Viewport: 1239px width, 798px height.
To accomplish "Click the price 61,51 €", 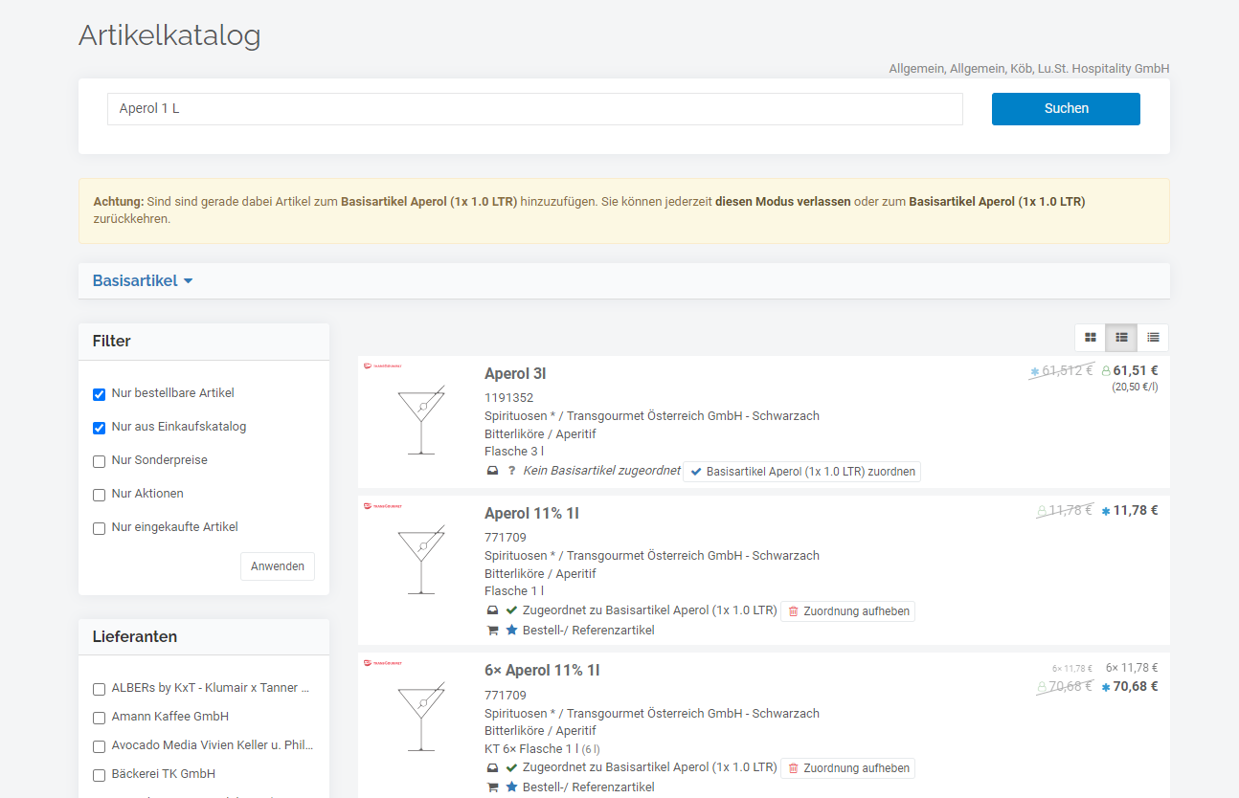I will pyautogui.click(x=1136, y=371).
